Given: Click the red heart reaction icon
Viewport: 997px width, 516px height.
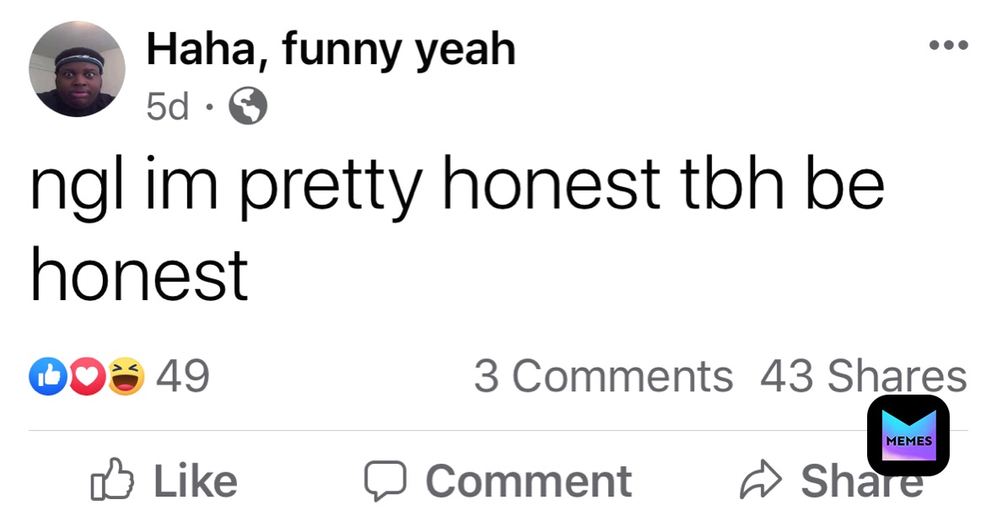Looking at the screenshot, I should tap(87, 376).
